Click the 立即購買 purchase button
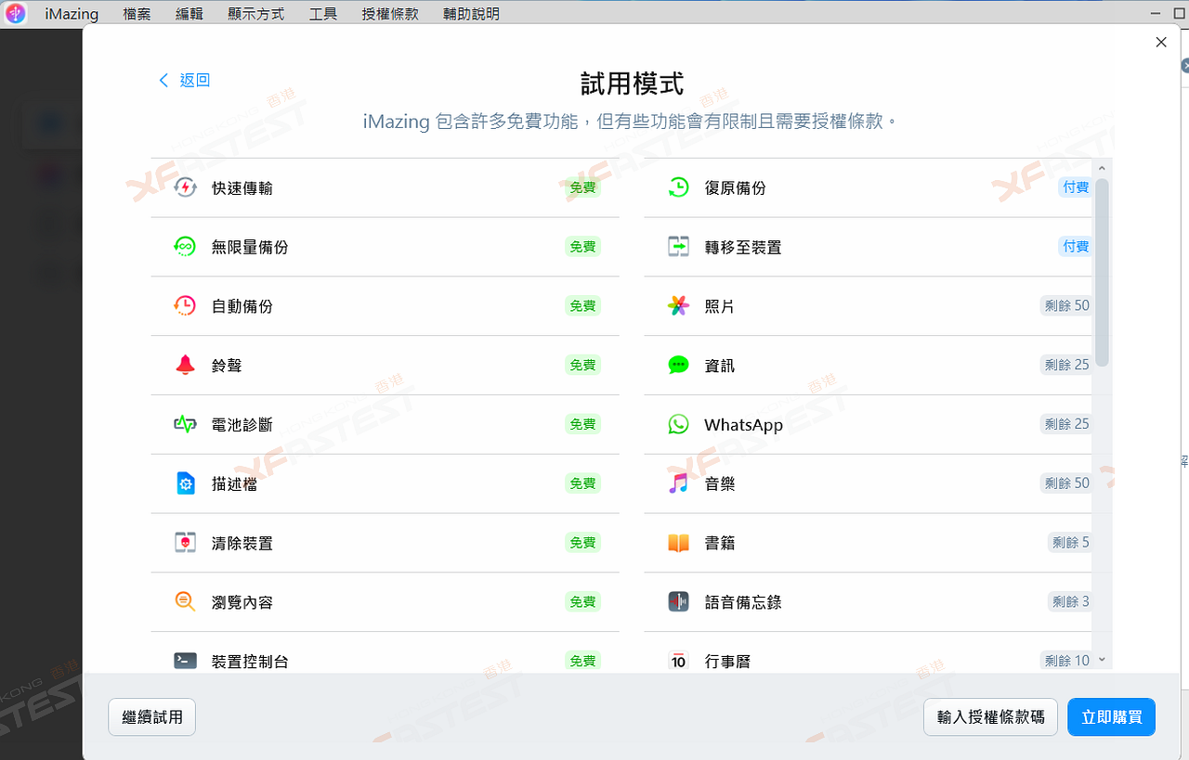 coord(1111,716)
